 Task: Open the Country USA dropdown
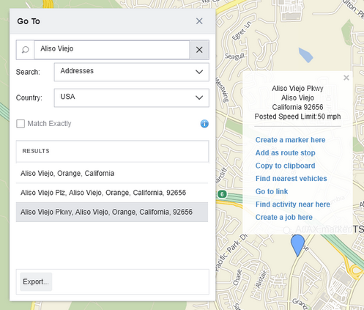click(131, 97)
